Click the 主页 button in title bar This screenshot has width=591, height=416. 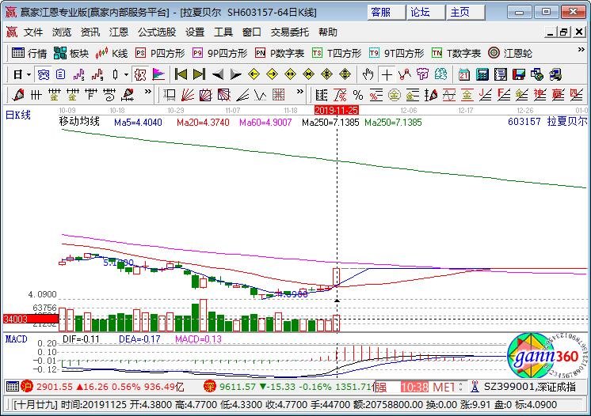click(466, 13)
